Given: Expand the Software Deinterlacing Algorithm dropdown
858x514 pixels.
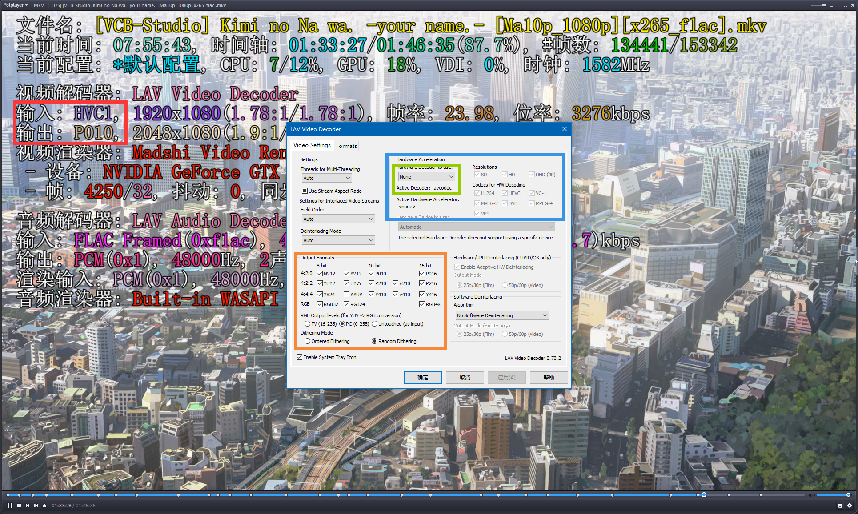Looking at the screenshot, I should 502,315.
